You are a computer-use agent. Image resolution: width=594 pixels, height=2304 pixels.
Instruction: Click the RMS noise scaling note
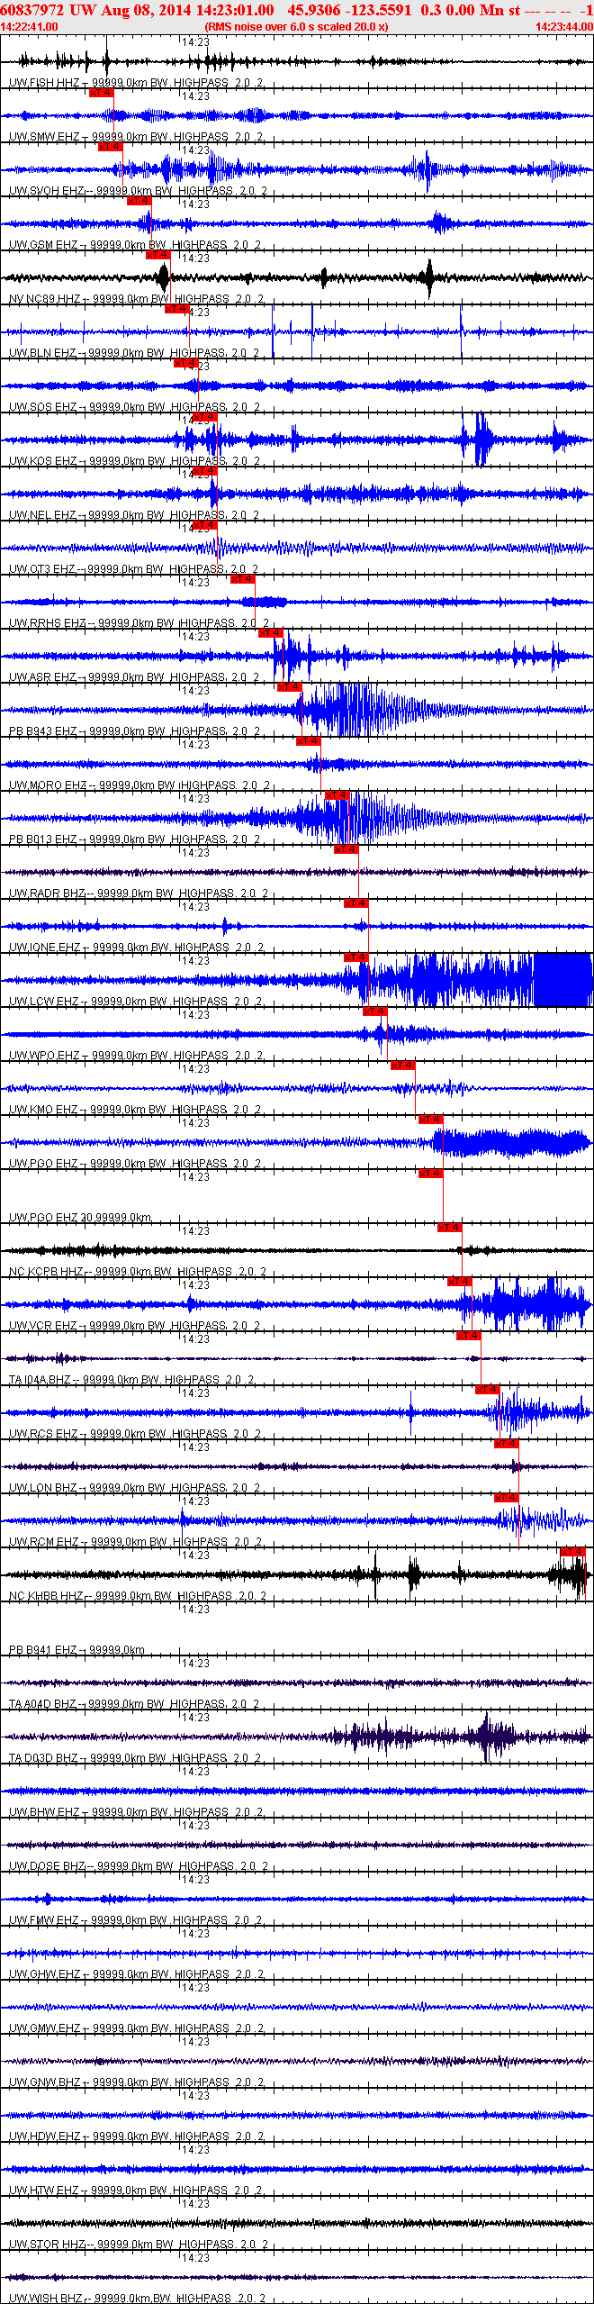coord(296,27)
